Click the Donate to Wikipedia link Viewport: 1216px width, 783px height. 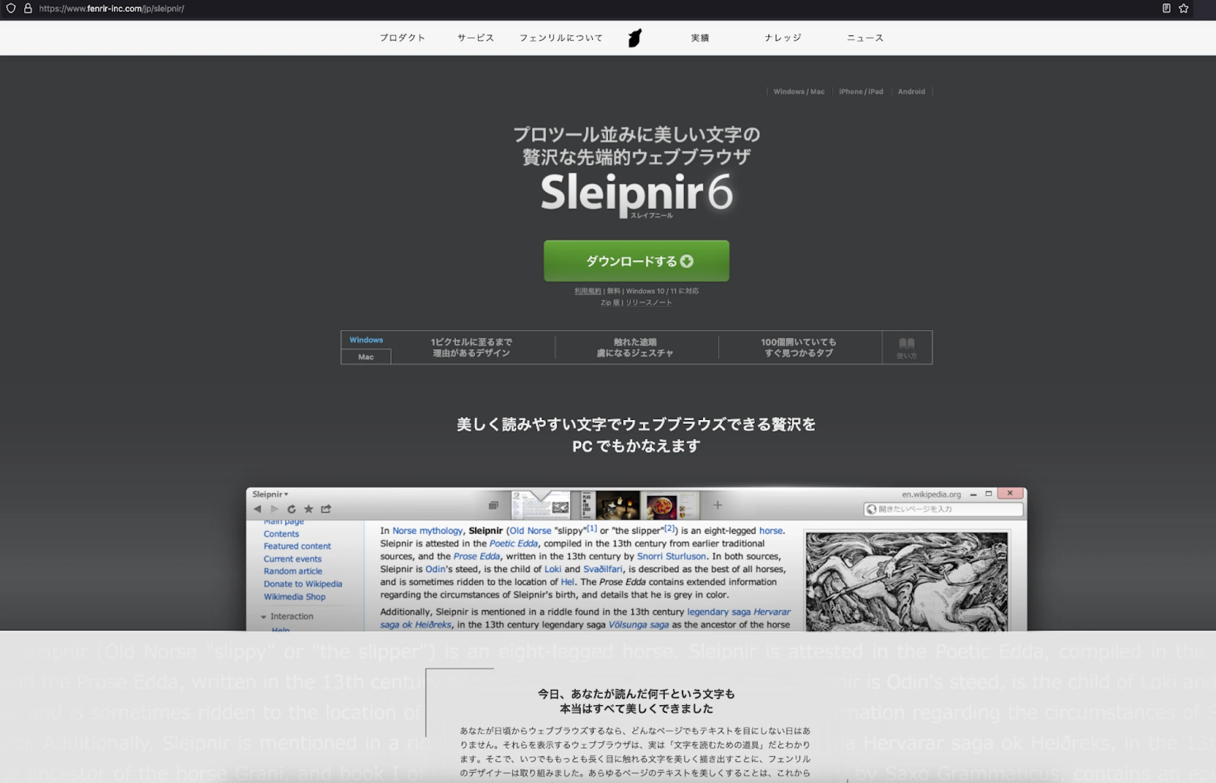click(303, 584)
